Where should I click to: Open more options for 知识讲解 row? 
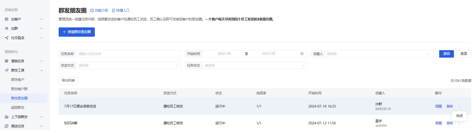point(459,123)
